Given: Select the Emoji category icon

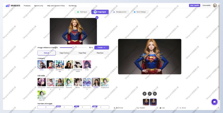Looking at the screenshot, I should pos(87,65).
